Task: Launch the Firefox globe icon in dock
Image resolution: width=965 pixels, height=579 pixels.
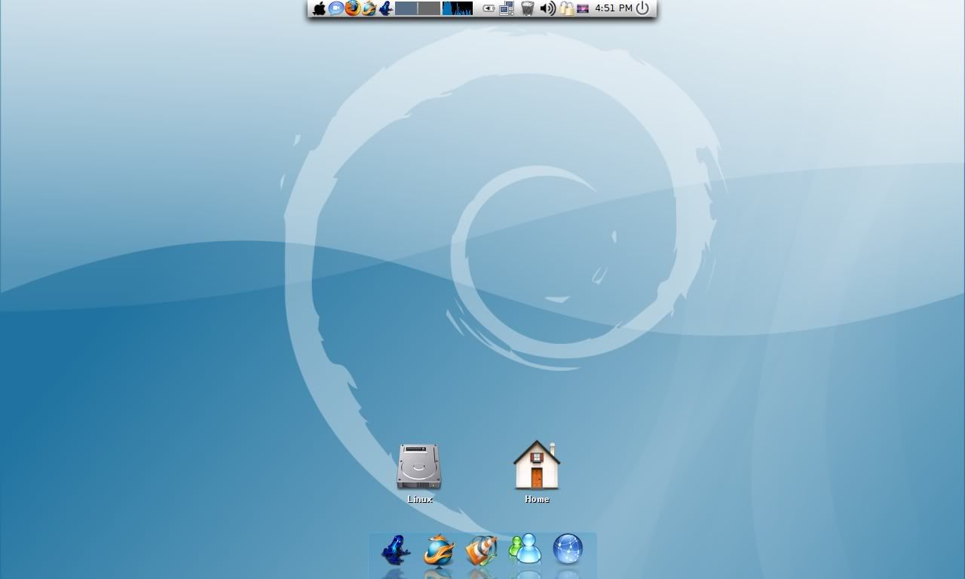Action: point(439,550)
